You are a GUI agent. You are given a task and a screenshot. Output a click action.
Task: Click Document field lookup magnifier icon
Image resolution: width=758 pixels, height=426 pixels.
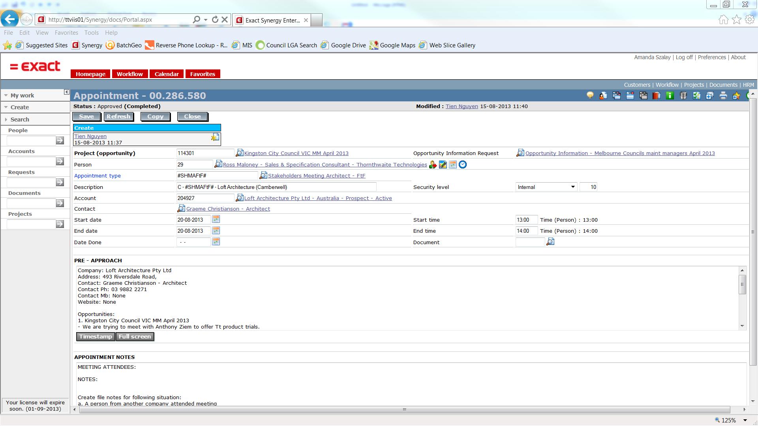[550, 242]
